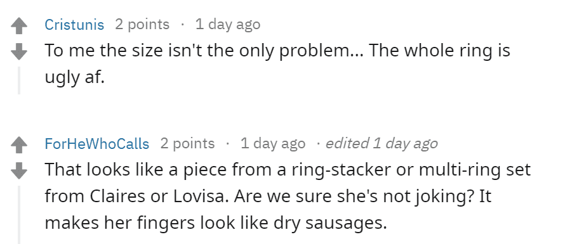Select the 'ugly af.' line of text

click(x=75, y=77)
